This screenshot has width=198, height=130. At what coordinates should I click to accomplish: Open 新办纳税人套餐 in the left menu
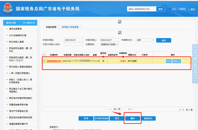click(x=16, y=42)
